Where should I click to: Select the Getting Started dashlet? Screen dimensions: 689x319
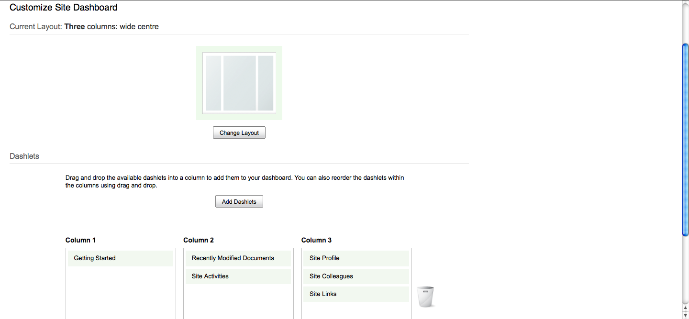121,258
